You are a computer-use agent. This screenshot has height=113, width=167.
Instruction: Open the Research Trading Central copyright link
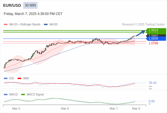(143, 25)
